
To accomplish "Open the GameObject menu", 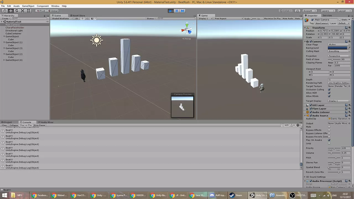I will (28, 6).
